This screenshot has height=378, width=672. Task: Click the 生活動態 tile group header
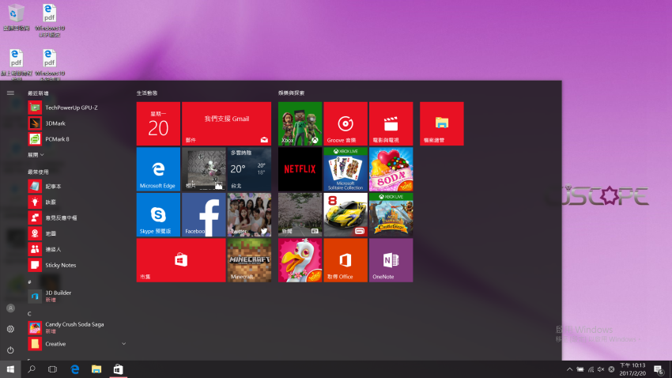147,93
